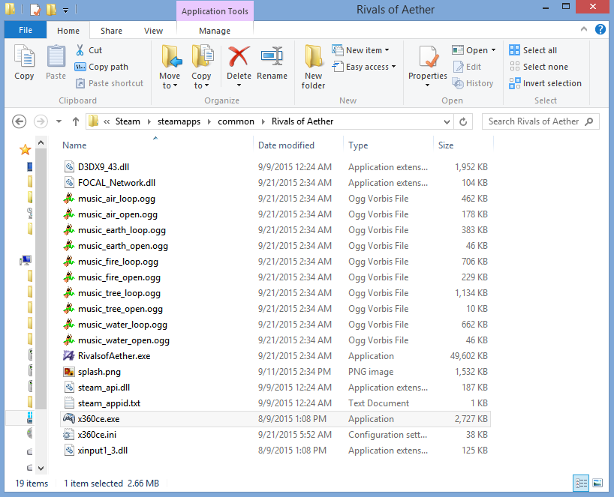This screenshot has width=614, height=497.
Task: Expand the Open button dropdown arrow
Action: (493, 50)
